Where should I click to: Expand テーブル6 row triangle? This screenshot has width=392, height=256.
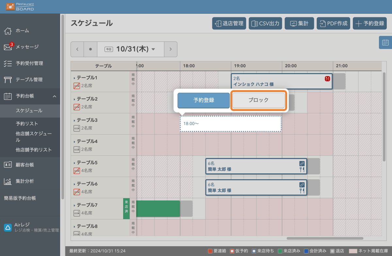74,184
